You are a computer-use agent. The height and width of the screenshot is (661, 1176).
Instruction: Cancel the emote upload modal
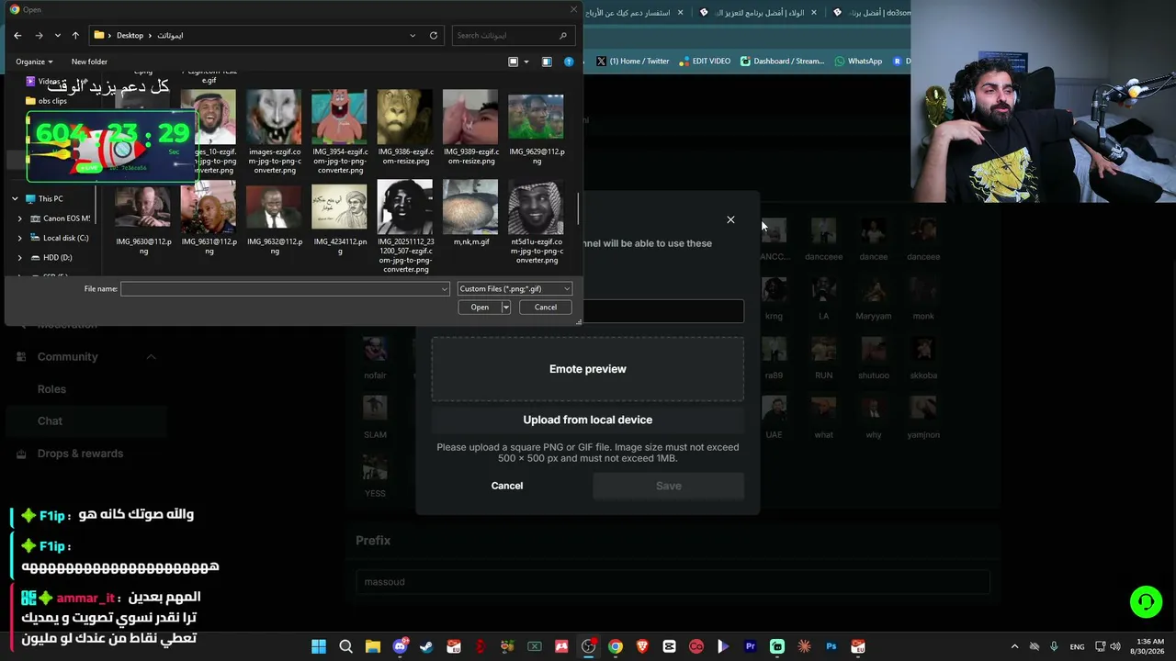507,486
